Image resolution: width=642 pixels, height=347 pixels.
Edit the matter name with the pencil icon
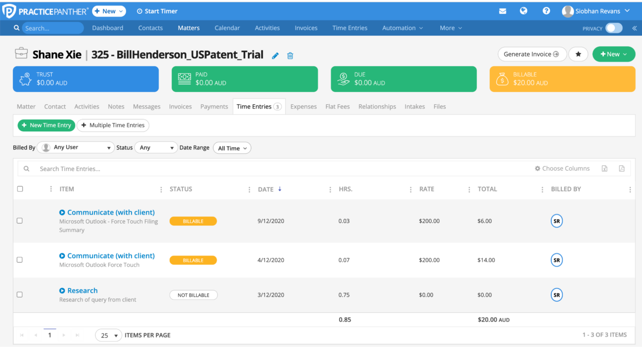pos(275,55)
